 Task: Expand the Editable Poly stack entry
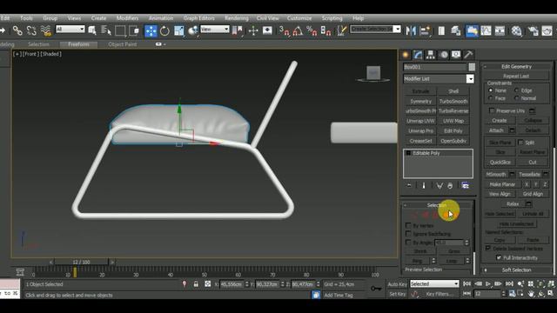[x=408, y=153]
